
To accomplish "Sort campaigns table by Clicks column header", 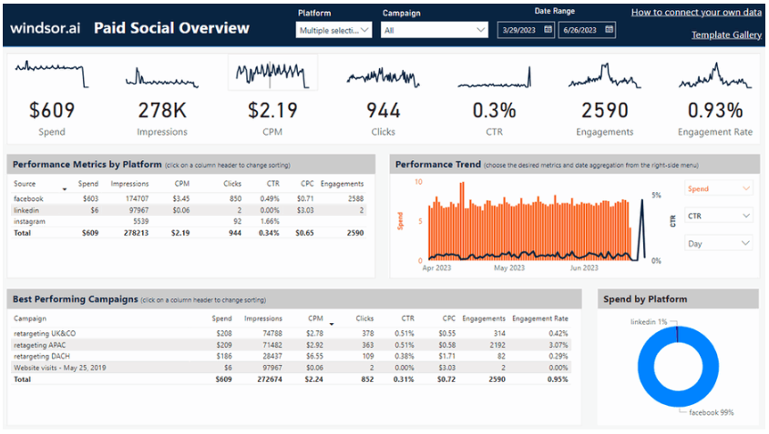I will (x=364, y=318).
